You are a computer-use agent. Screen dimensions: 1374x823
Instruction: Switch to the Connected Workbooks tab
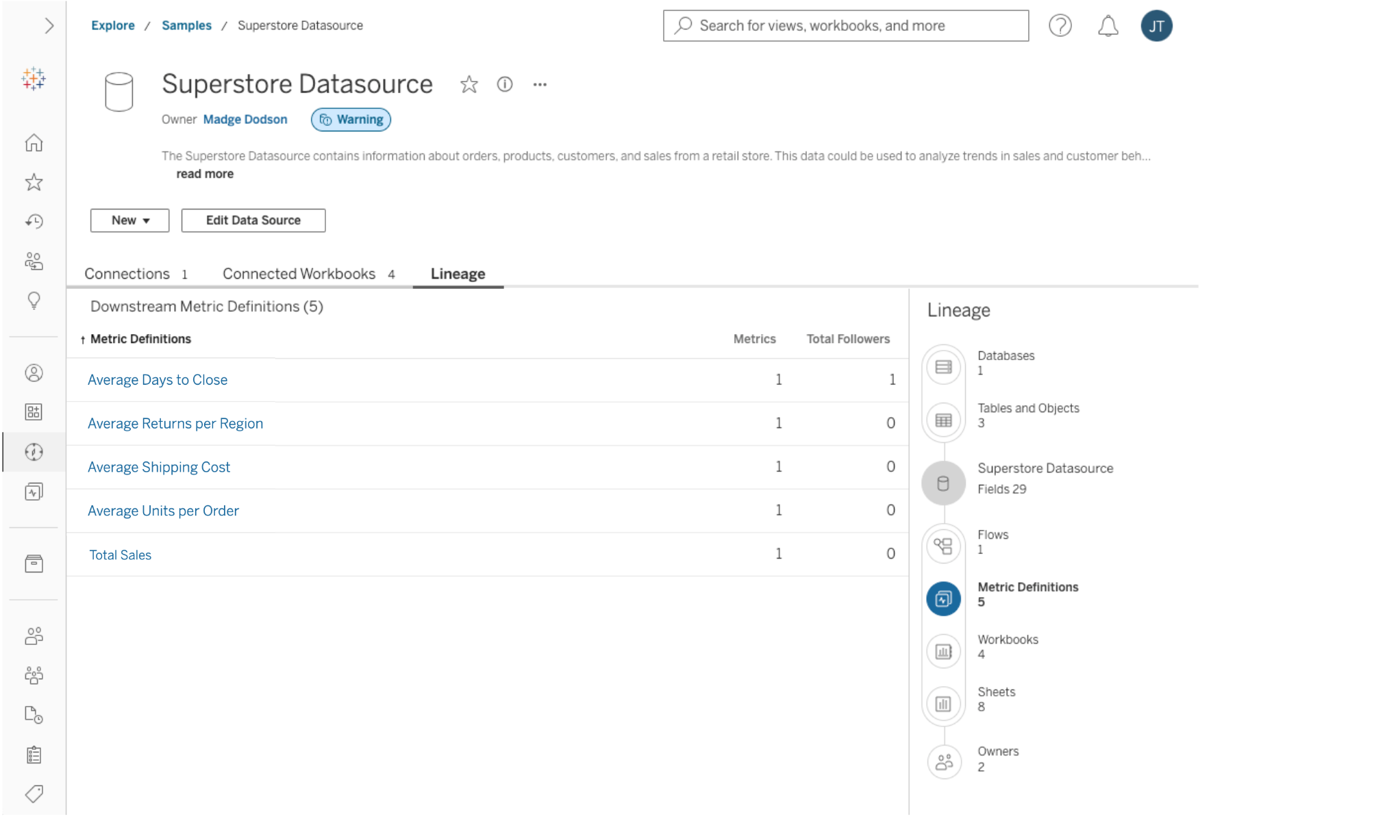[x=299, y=274]
